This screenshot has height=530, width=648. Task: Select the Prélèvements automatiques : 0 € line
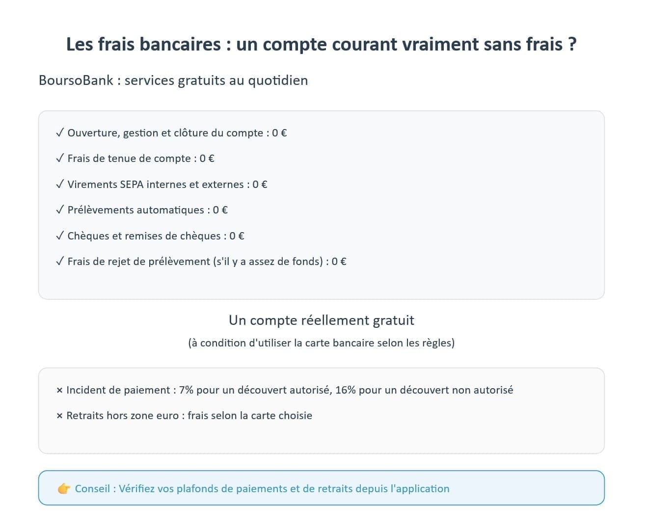[x=147, y=210]
